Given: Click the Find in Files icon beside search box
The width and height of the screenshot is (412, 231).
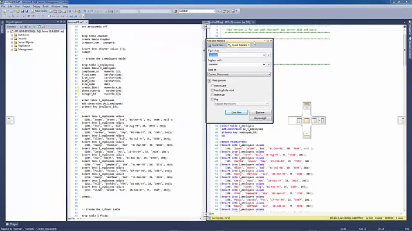Looking at the screenshot, I should pyautogui.click(x=176, y=11).
